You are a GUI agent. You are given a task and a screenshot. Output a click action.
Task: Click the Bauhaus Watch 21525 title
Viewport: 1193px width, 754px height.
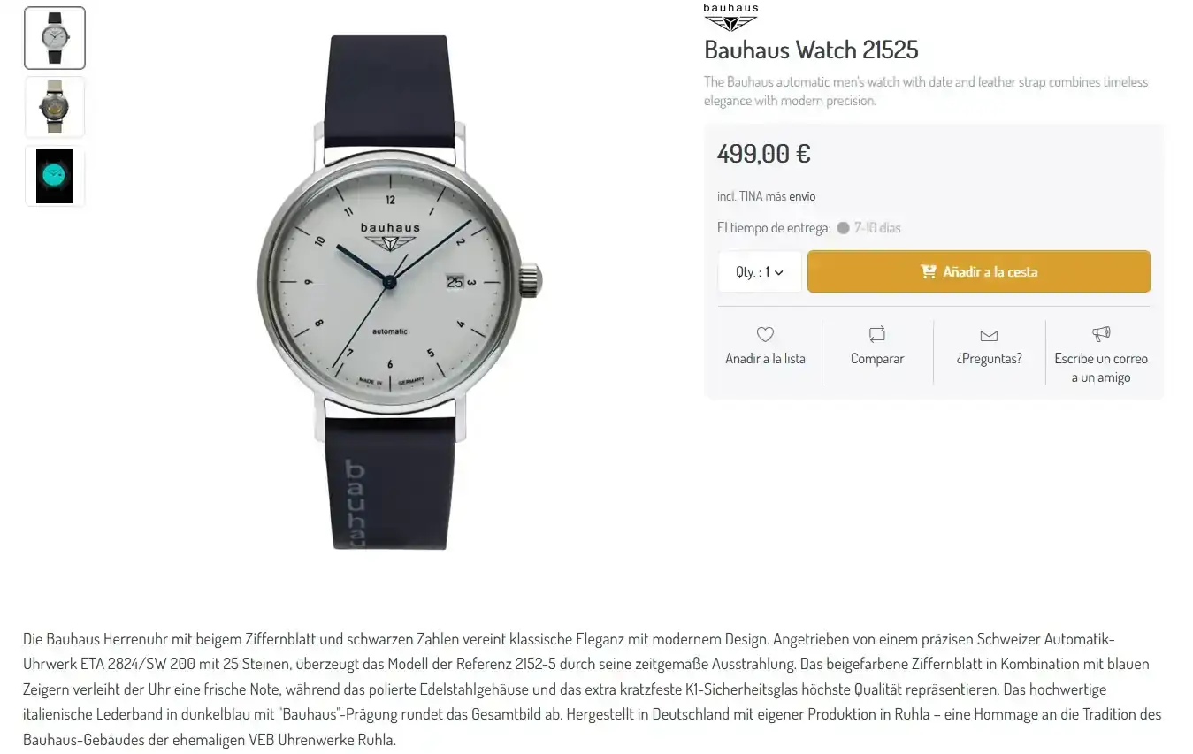coord(811,50)
